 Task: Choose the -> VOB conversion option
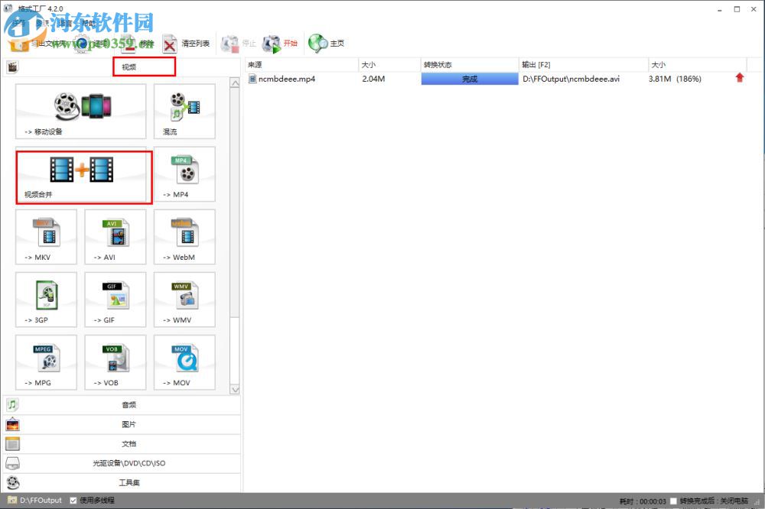coord(116,362)
